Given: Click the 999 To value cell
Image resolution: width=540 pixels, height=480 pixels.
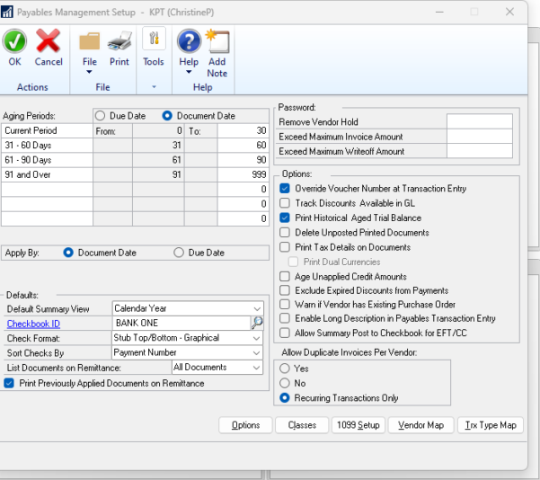Looking at the screenshot, I should point(243,174).
